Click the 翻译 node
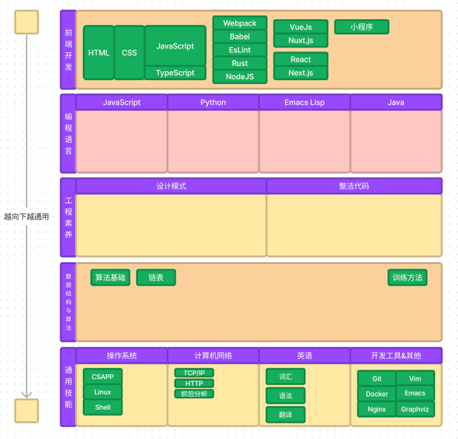 click(x=286, y=415)
